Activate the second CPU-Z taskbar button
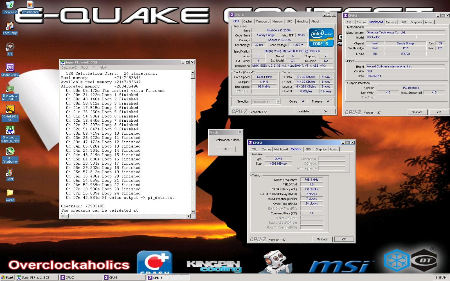450x281 pixels. pyautogui.click(x=125, y=277)
